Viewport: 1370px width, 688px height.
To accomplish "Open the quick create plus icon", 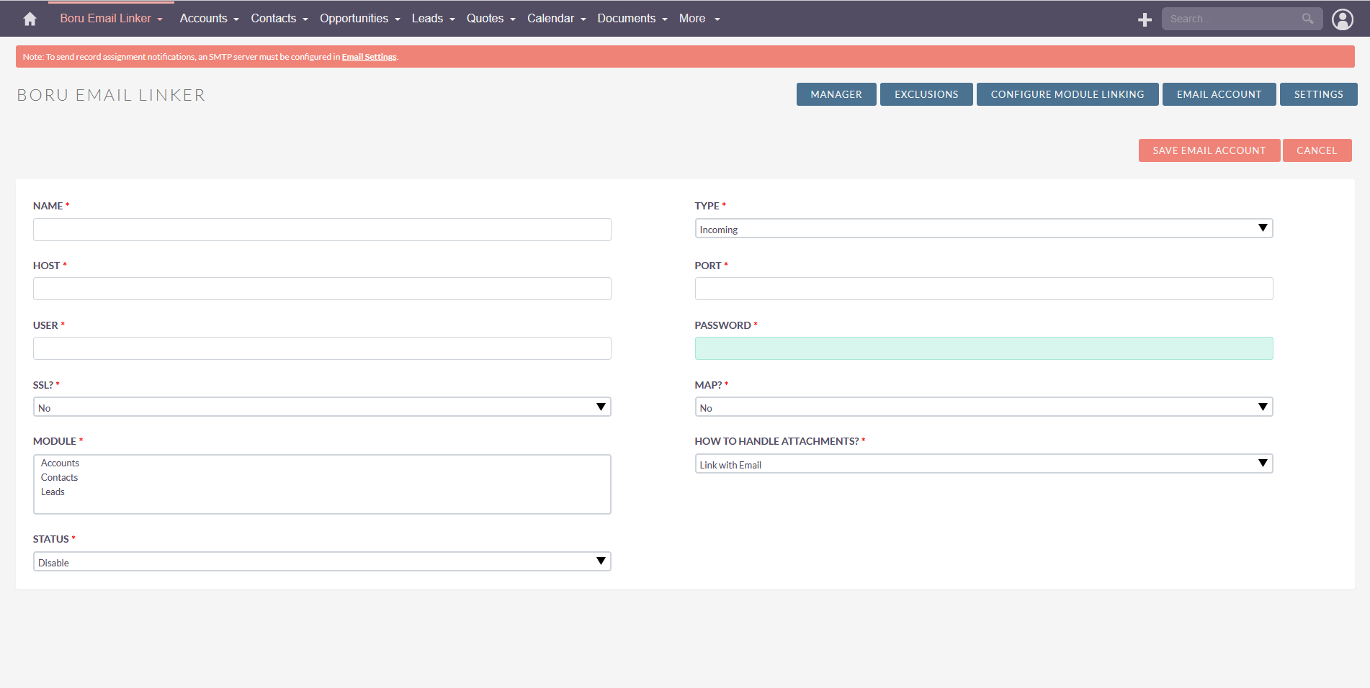I will click(x=1145, y=19).
